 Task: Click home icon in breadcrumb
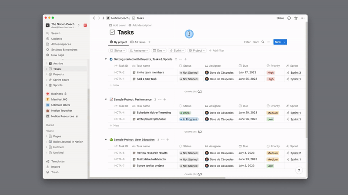pyautogui.click(x=108, y=18)
